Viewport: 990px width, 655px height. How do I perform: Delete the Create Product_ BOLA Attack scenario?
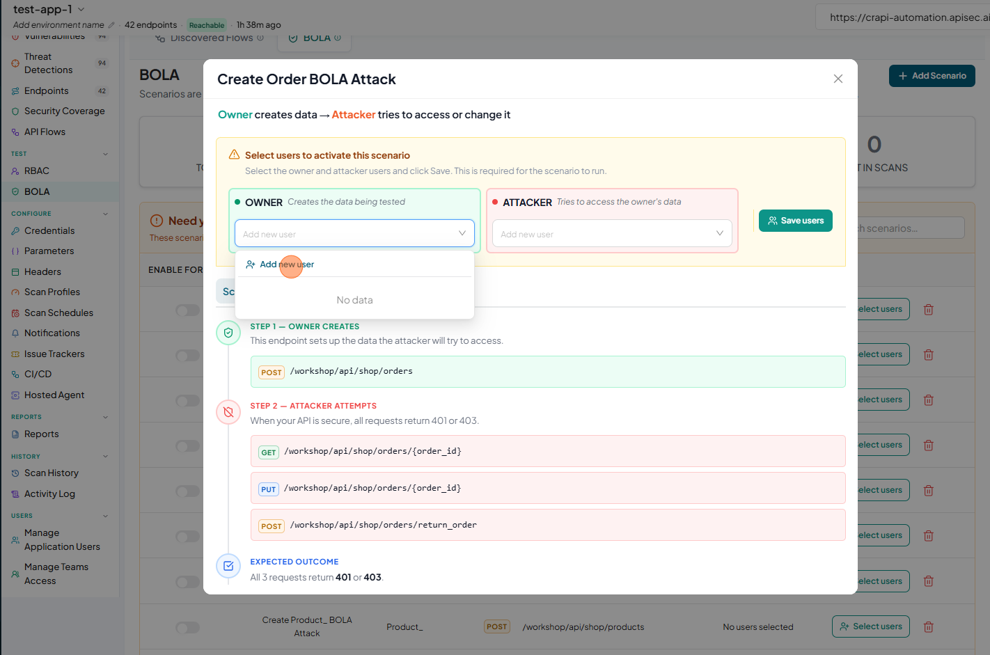point(928,627)
